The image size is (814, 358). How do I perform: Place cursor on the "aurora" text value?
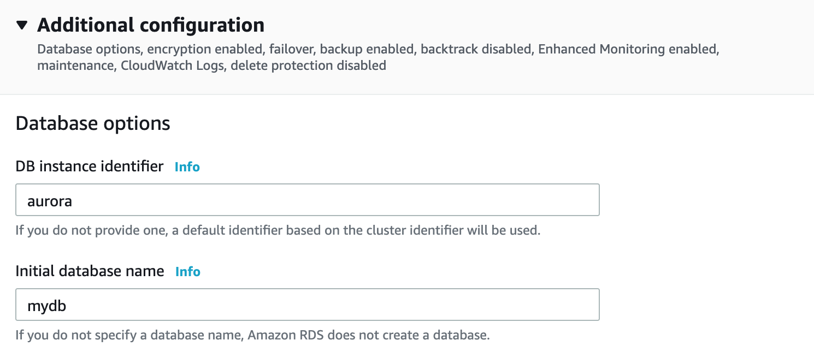(x=50, y=201)
